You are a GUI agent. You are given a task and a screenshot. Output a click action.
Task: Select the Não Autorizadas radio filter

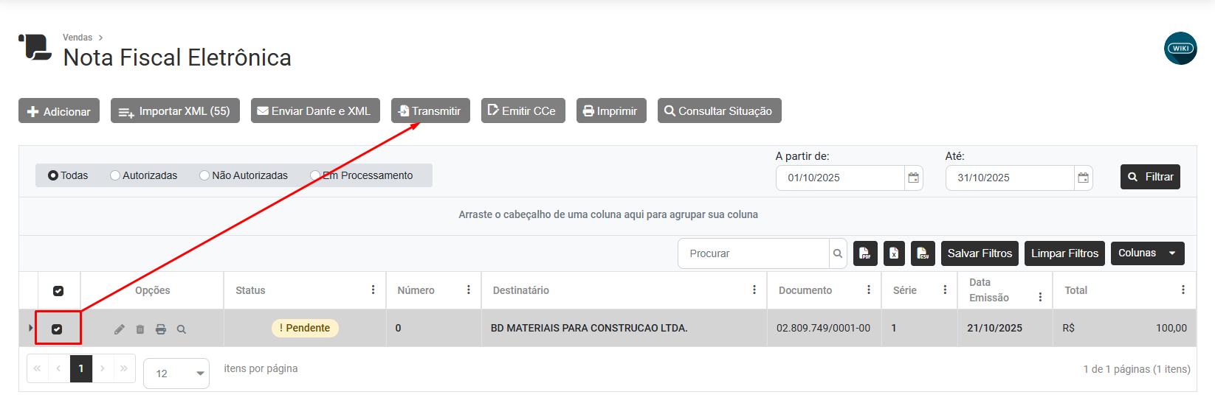[x=204, y=175]
